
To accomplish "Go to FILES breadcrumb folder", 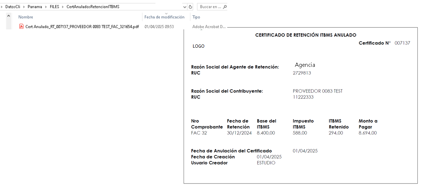I will (54, 7).
